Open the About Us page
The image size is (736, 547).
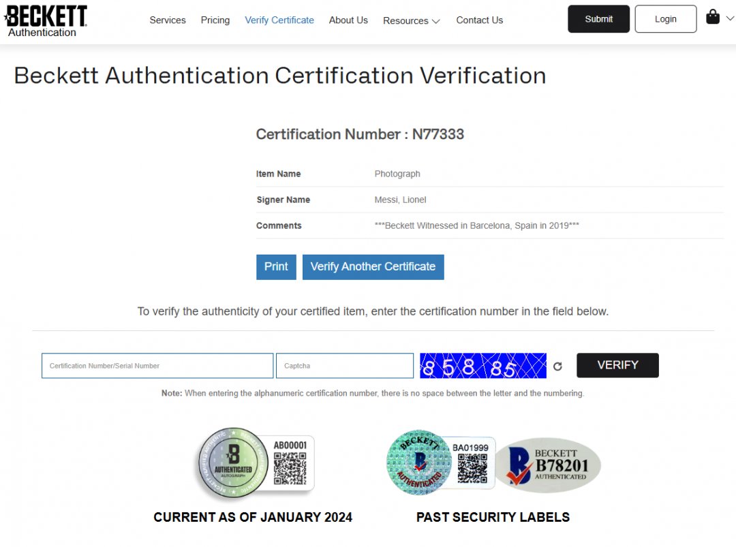[x=348, y=20]
